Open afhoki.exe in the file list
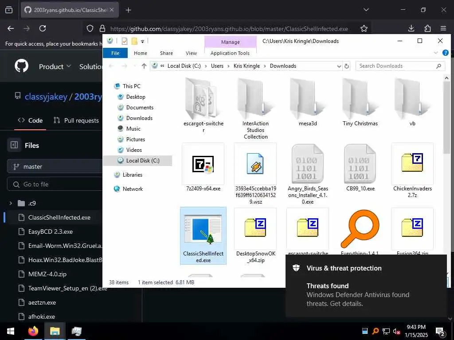 [x=41, y=317]
